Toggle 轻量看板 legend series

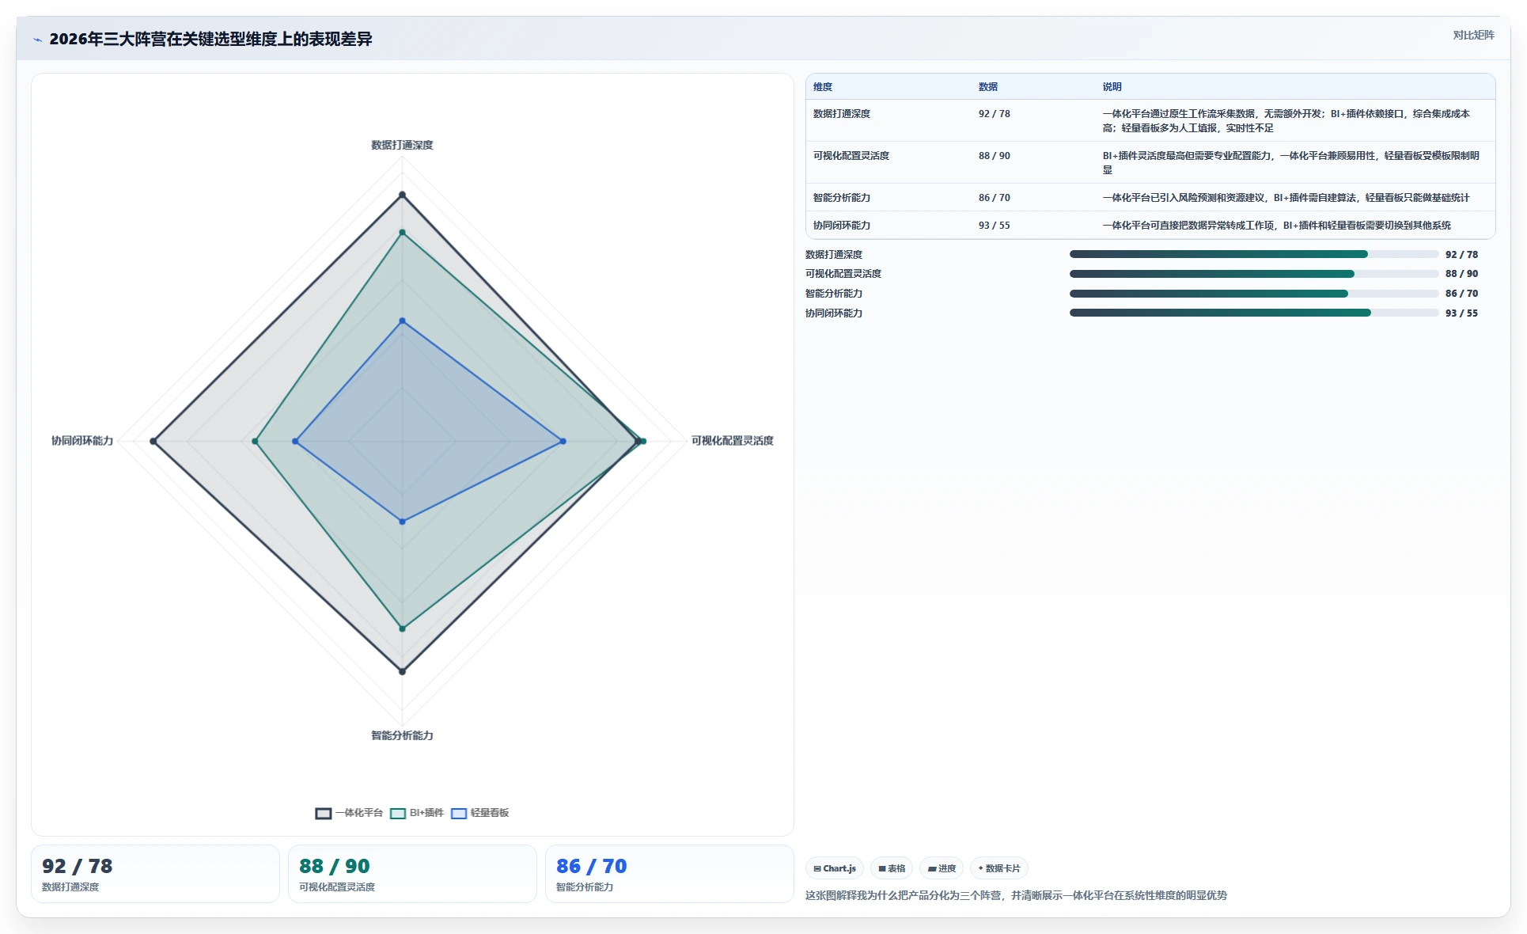pyautogui.click(x=480, y=813)
